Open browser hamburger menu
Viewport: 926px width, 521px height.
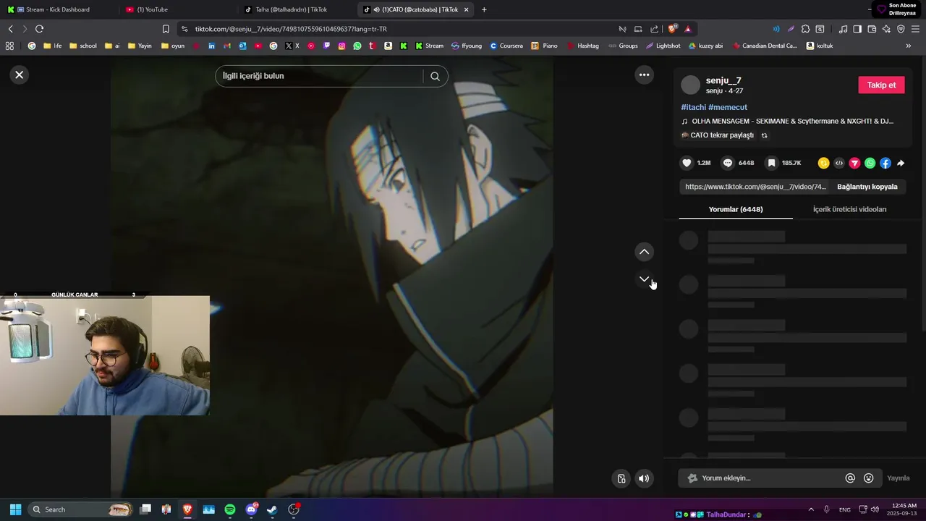(x=915, y=29)
